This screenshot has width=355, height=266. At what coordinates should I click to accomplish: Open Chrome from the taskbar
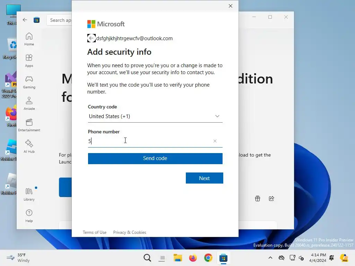click(208, 258)
